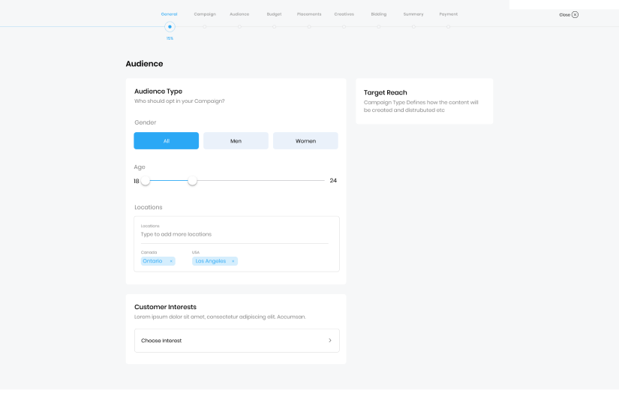Click the minimum age slider handle
This screenshot has width=619, height=394.
point(146,180)
